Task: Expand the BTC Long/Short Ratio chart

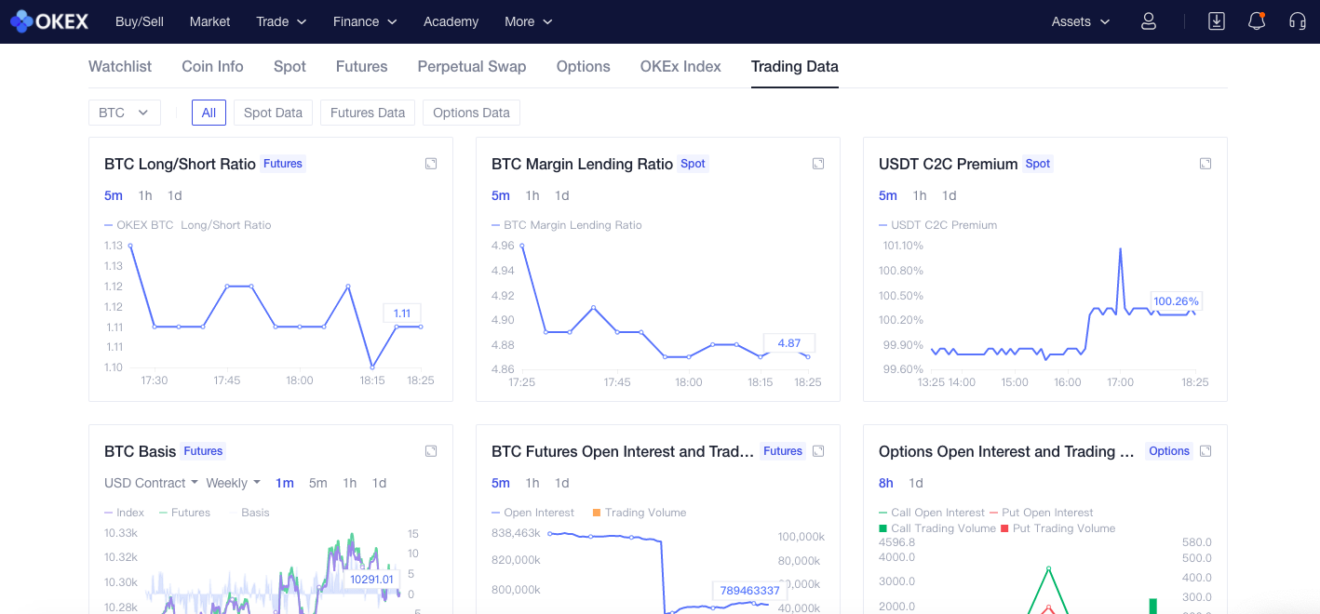Action: coord(431,164)
